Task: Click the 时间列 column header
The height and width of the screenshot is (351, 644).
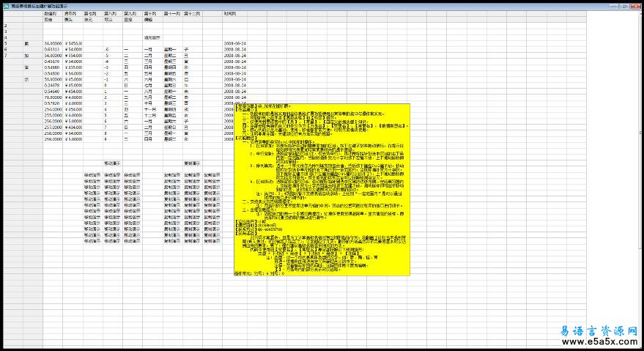Action: tap(230, 14)
